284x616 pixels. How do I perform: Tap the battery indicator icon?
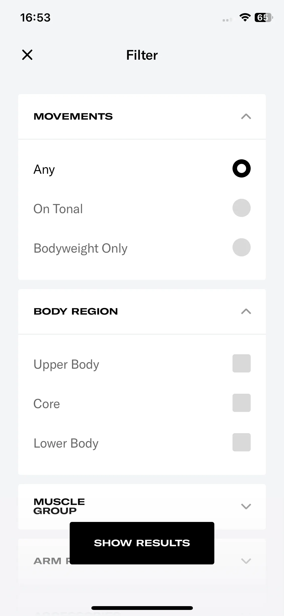(264, 17)
